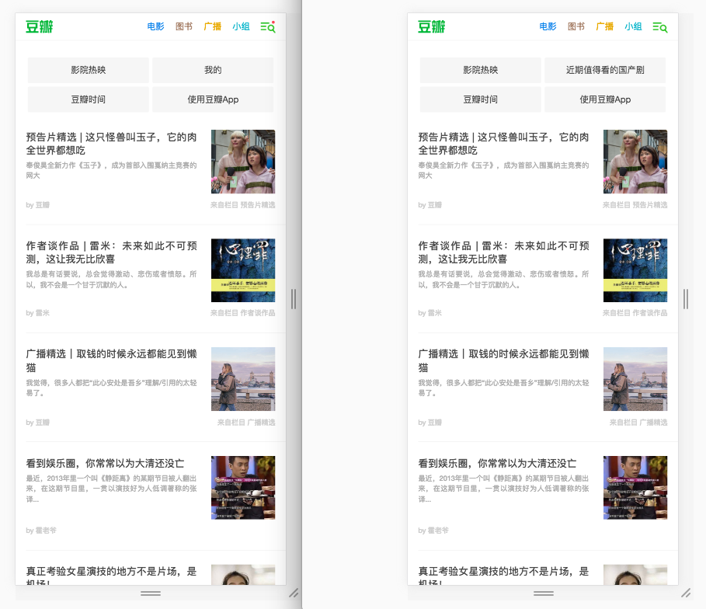Viewport: 706px width, 609px height.
Task: Open the search menu icon in the right pane
Action: (x=660, y=27)
